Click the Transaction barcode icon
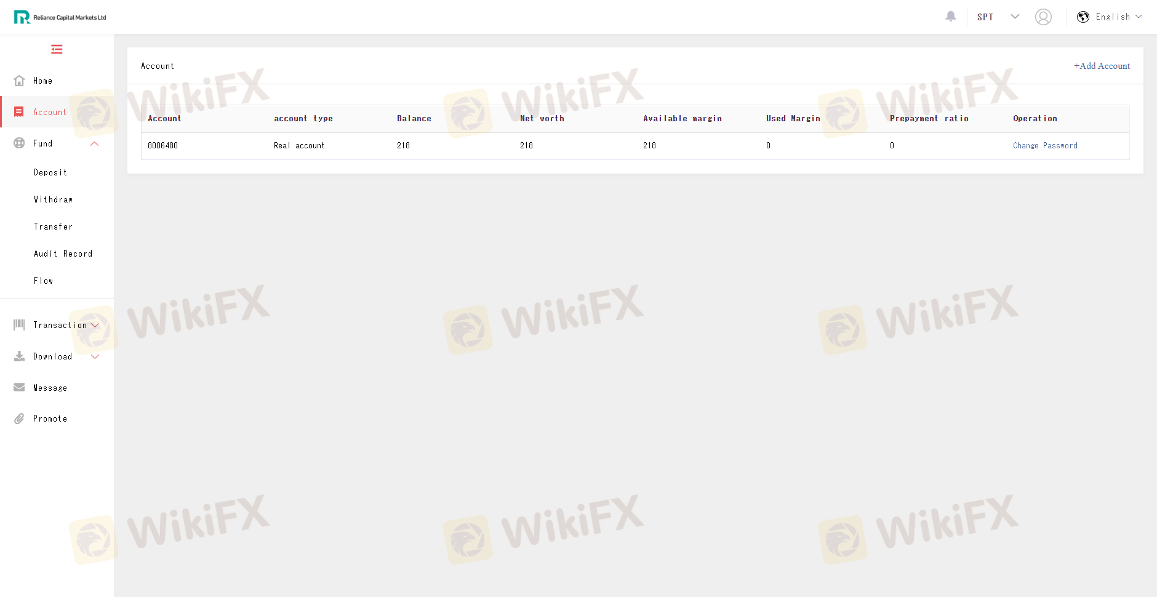 (19, 325)
